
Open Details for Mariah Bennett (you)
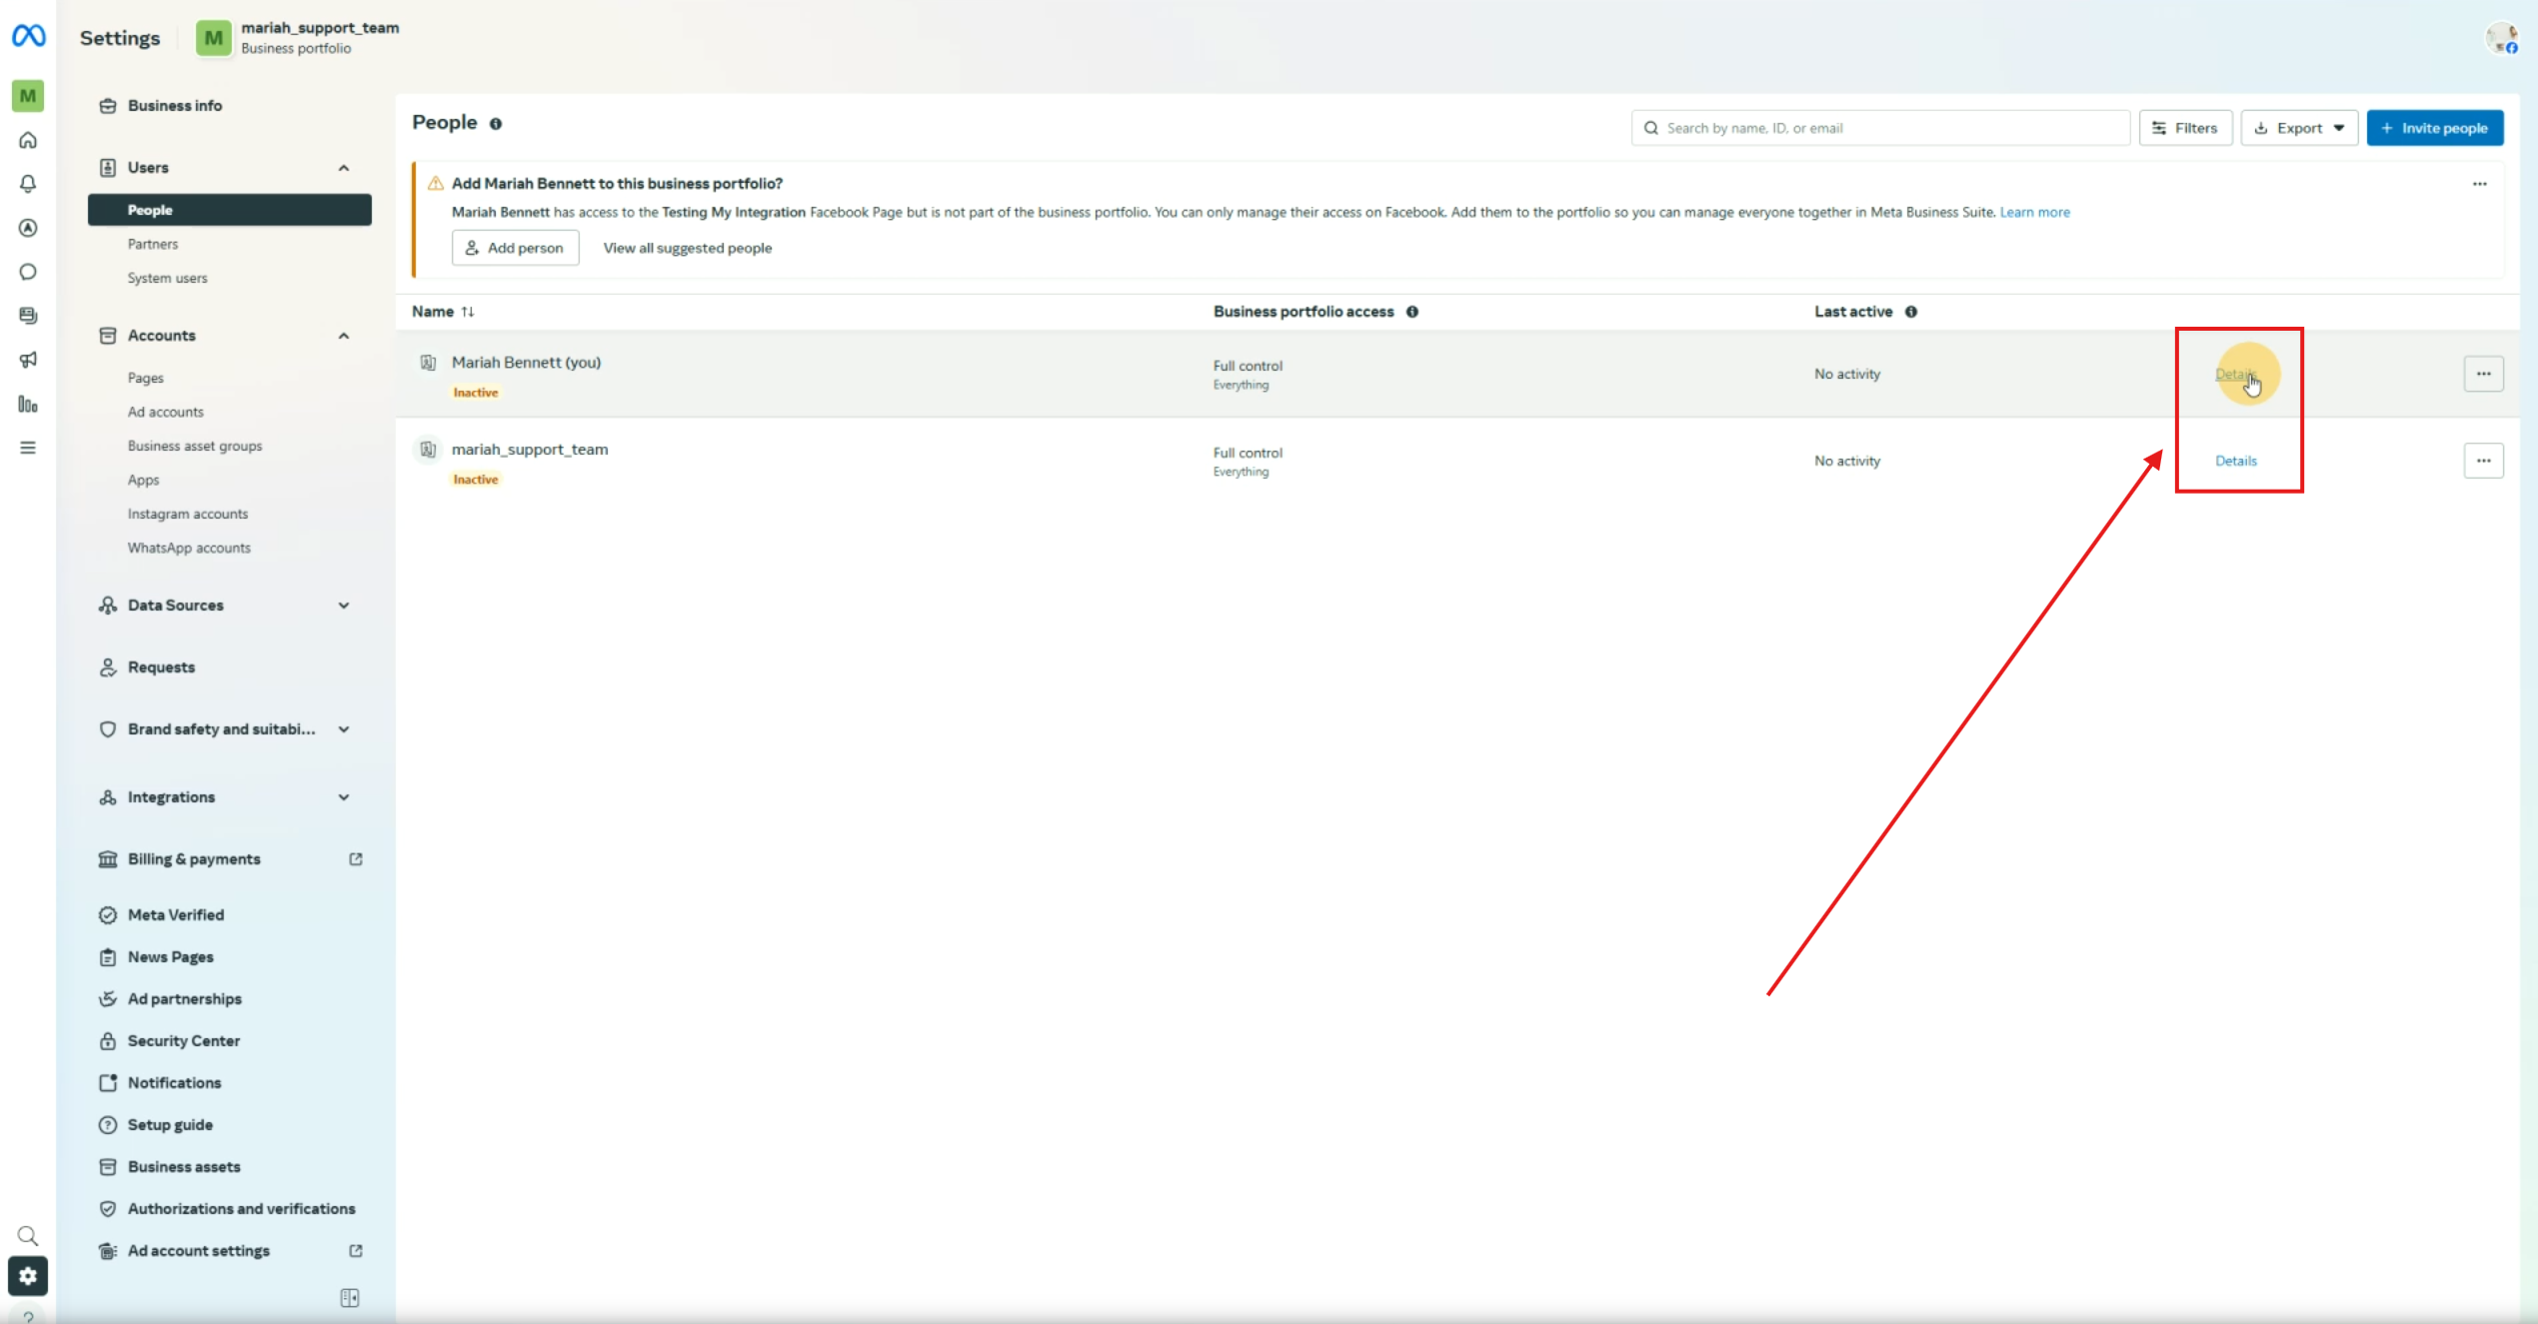pyautogui.click(x=2236, y=374)
